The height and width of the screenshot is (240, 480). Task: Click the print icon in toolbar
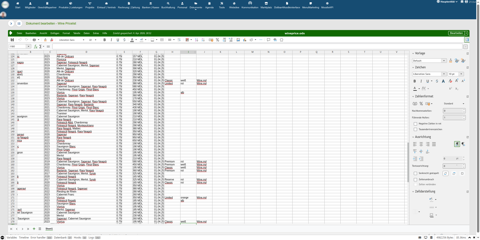(34, 40)
